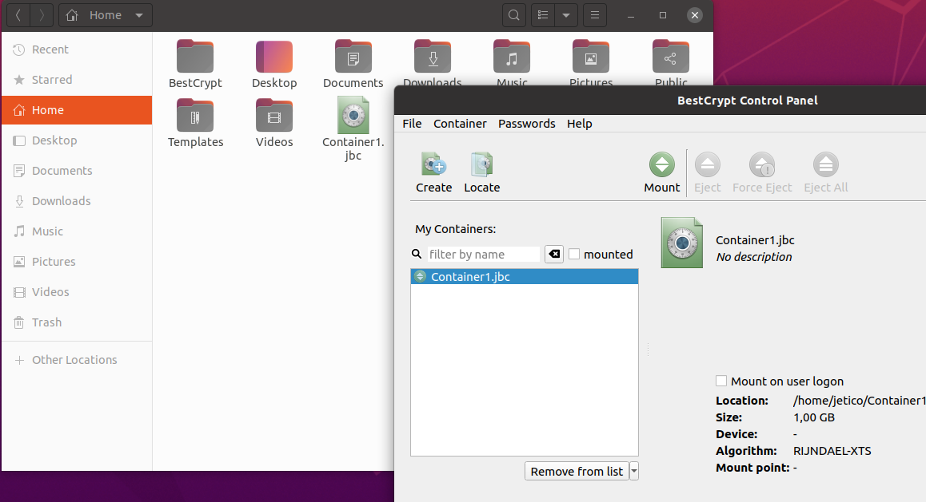
Task: Open Trash in the Files sidebar
Action: point(76,322)
